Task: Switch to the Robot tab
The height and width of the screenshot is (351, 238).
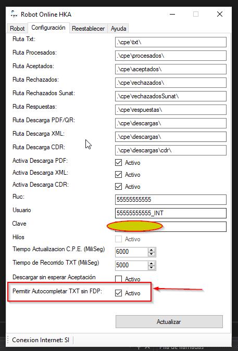Action: (17, 29)
